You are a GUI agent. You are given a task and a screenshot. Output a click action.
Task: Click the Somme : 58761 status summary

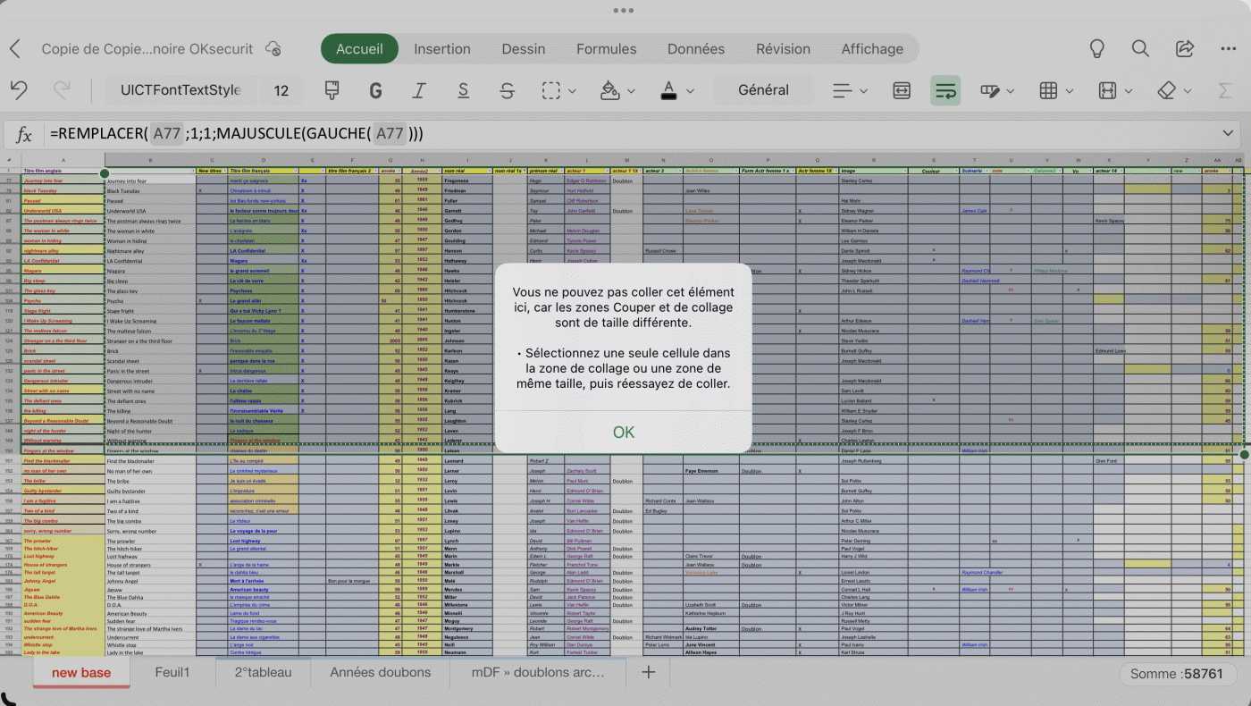pyautogui.click(x=1177, y=674)
